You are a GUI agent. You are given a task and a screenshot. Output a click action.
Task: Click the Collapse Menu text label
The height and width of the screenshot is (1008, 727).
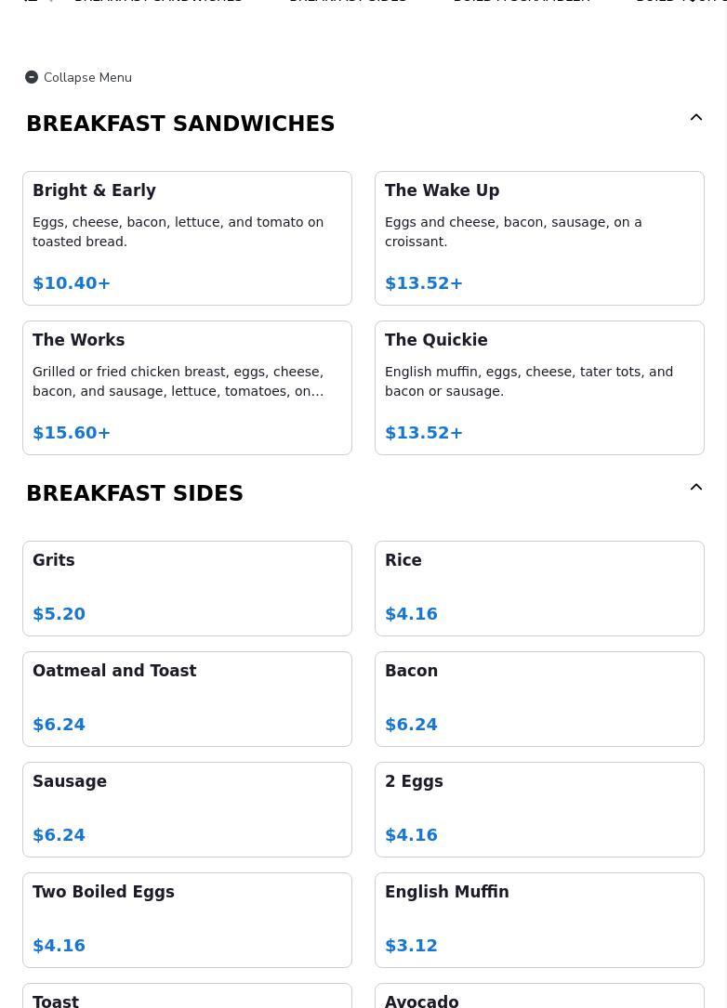pos(87,77)
